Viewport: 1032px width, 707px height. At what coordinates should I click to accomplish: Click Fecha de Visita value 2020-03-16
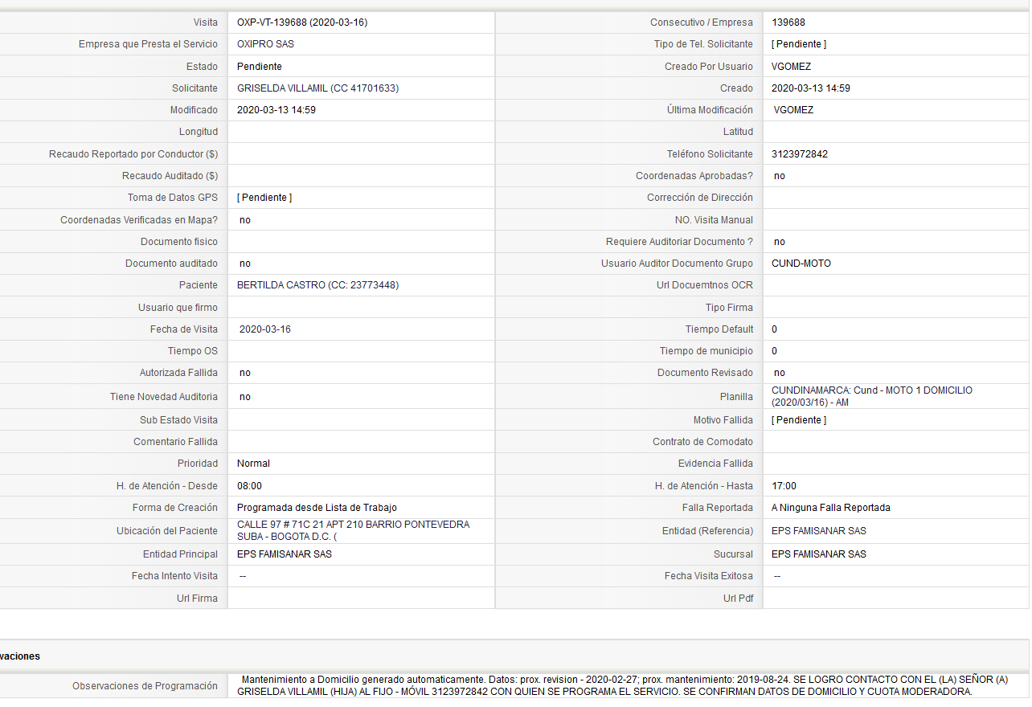(x=265, y=329)
